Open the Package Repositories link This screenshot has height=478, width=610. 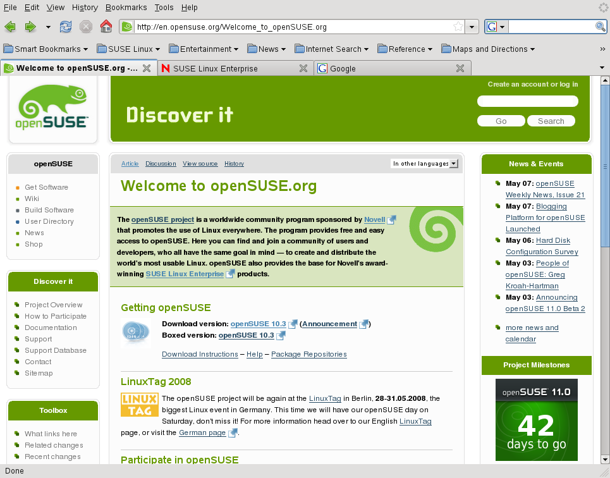click(x=309, y=354)
